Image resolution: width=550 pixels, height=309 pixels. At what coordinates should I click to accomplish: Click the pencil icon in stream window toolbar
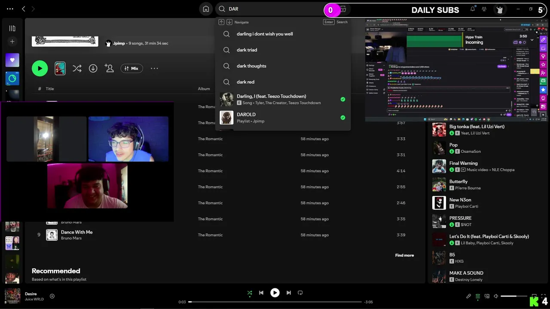click(x=543, y=39)
